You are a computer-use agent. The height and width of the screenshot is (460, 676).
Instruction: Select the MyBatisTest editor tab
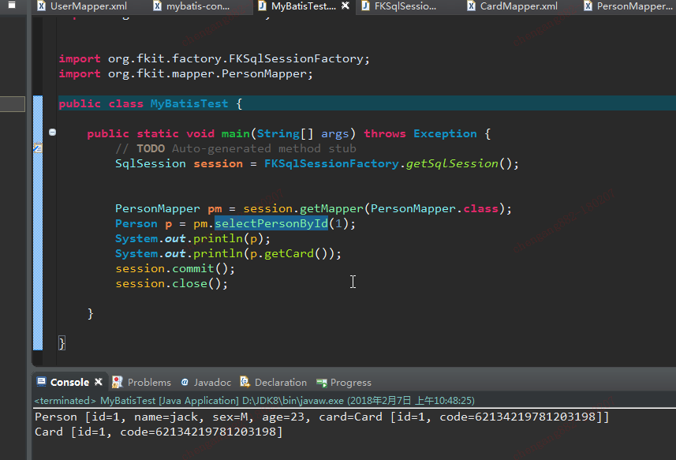[303, 6]
